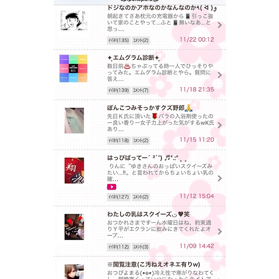Open post titled ✦エムグラム診断✦

coord(134,58)
